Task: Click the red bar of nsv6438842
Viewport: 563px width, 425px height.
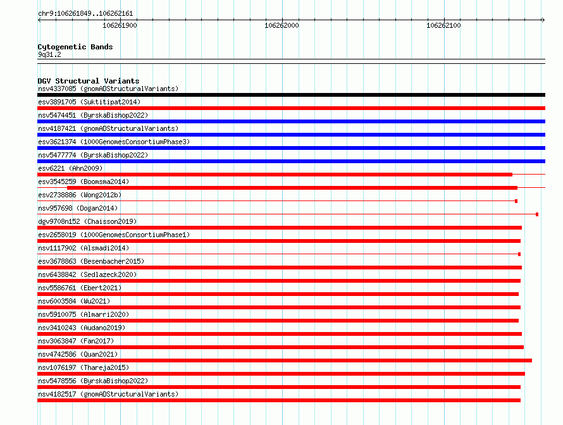Action: [279, 281]
